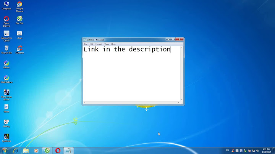
Task: Open the volume control in system tray
Action: pyautogui.click(x=257, y=151)
